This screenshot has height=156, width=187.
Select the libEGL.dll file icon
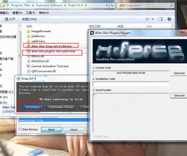click(28, 56)
